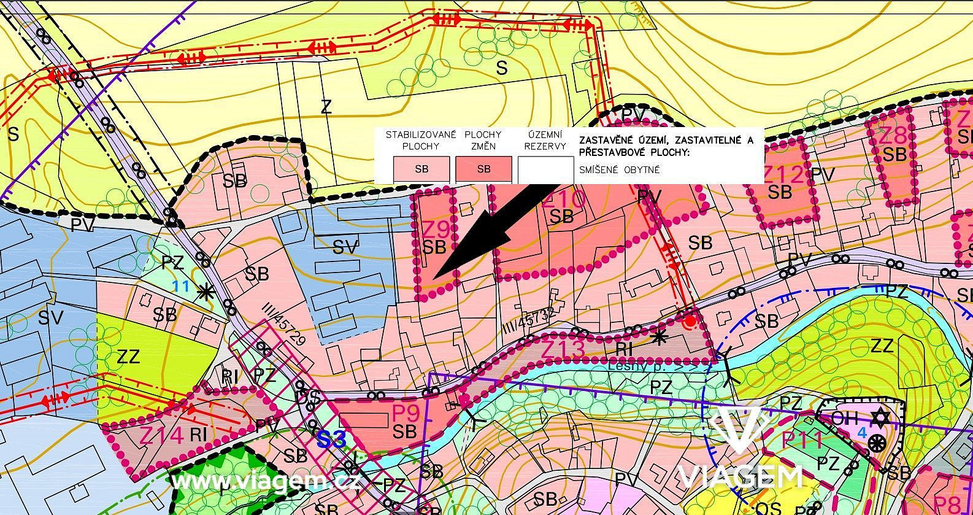Click the Star of David symbol near OH

pyautogui.click(x=882, y=420)
